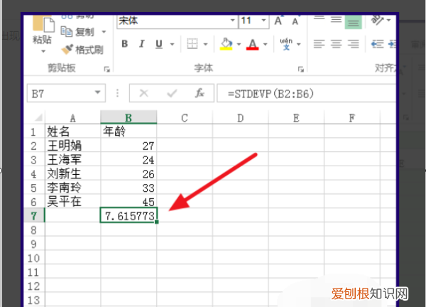
Task: Click result cell showing 7.615773
Action: coord(129,215)
